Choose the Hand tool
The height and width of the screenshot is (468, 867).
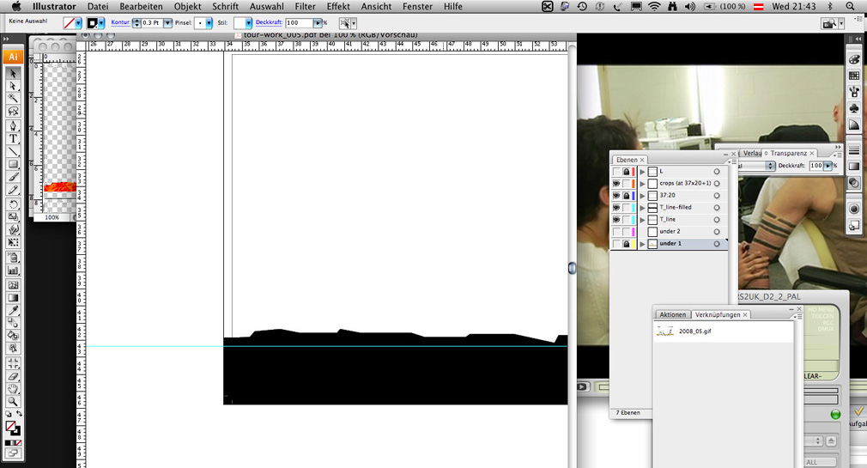coord(13,389)
